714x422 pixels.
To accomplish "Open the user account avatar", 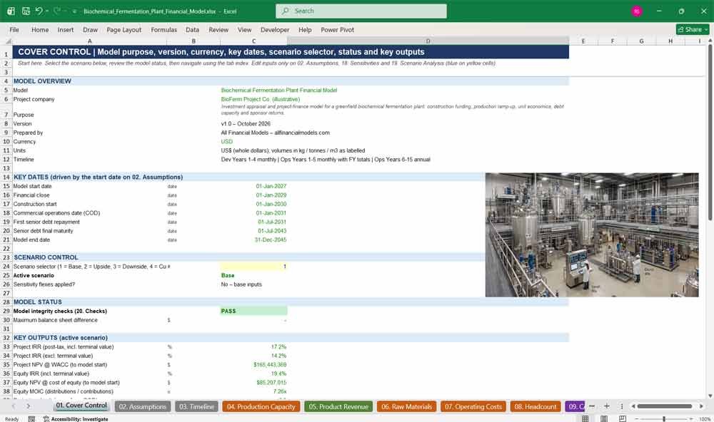I will (637, 11).
